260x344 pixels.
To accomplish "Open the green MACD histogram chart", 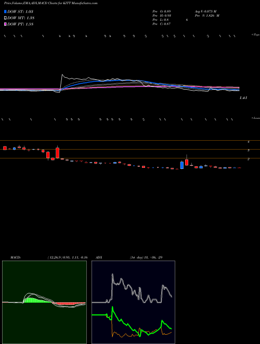I will click(x=44, y=302).
